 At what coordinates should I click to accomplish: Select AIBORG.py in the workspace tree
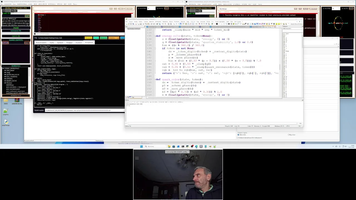10,85
